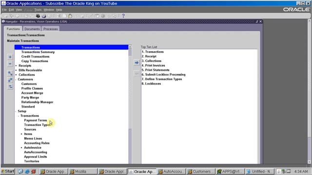312x175 pixels.
Task: Click the Expand plus button beside tree
Action: pyautogui.click(x=10, y=57)
